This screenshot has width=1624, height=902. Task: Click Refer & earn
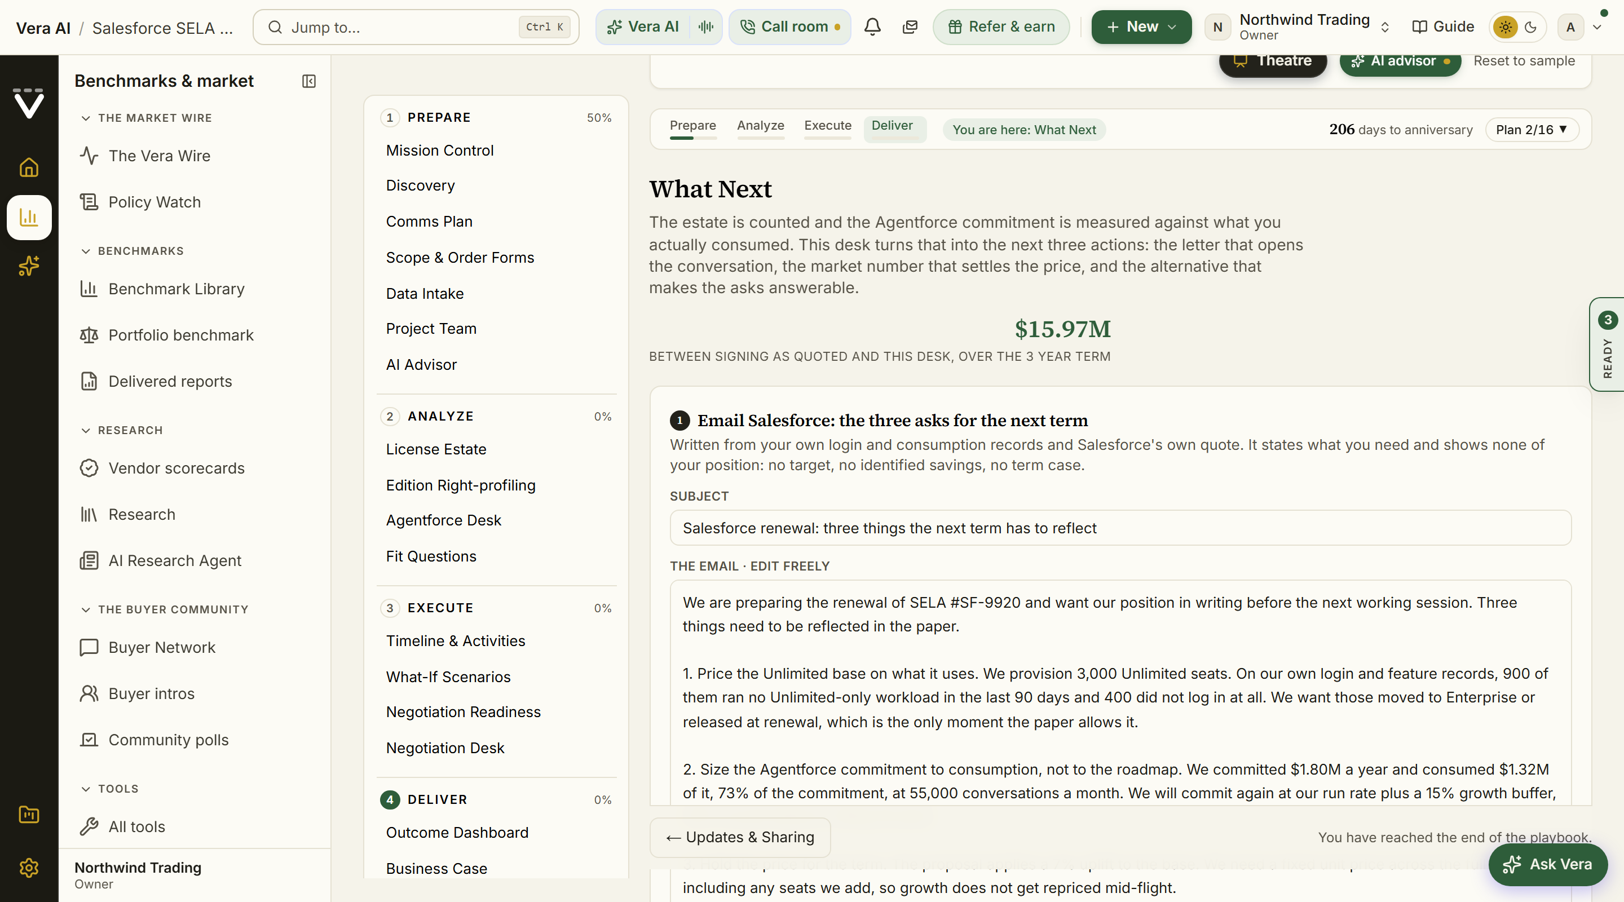click(1001, 26)
